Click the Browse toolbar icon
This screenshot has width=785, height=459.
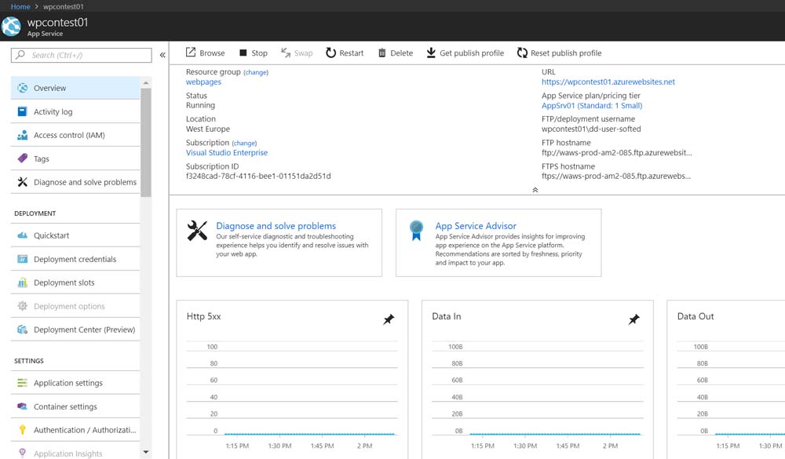click(x=191, y=53)
